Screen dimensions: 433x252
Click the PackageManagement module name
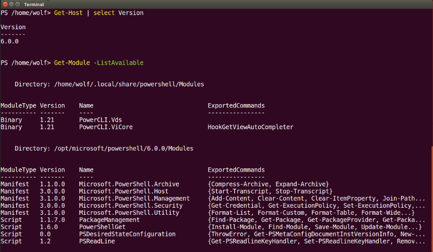tap(109, 220)
